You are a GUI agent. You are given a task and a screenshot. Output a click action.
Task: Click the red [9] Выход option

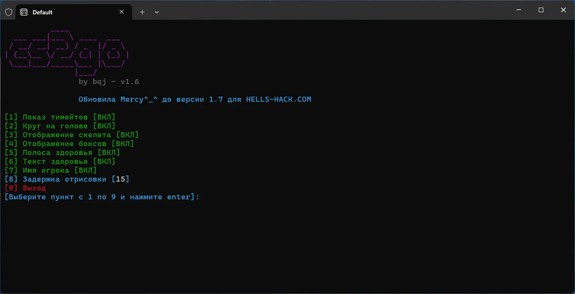pos(25,188)
